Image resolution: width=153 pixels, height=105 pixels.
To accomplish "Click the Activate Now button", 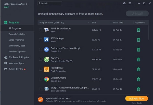I will coord(137,99).
